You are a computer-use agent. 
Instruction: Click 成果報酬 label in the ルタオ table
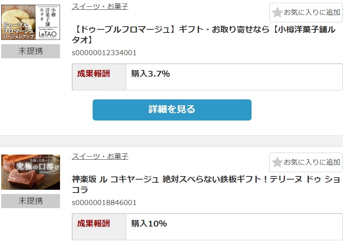(93, 74)
